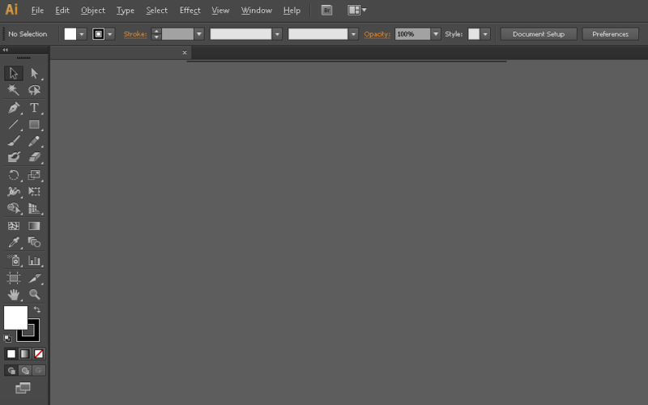Click the Preferences button

(x=611, y=34)
